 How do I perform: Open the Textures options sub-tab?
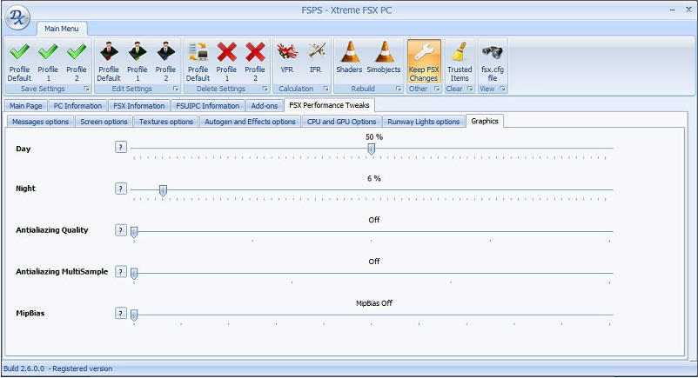[166, 122]
